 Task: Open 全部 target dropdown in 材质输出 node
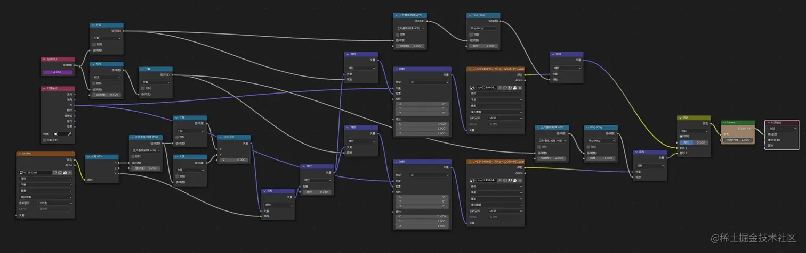(782, 129)
